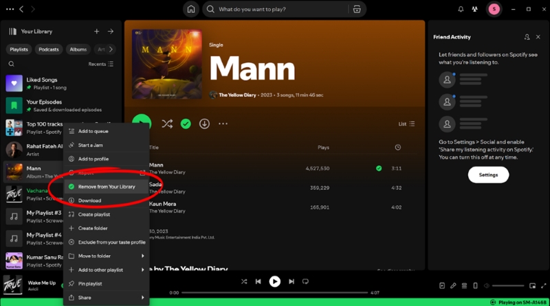This screenshot has height=306, width=550.
Task: Choose Add to queue
Action: coord(107,131)
